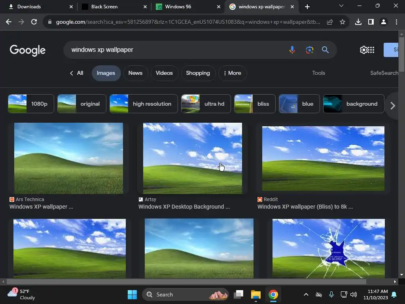Filter by bliss chip
Screen dimensions: 405x304
(x=255, y=104)
